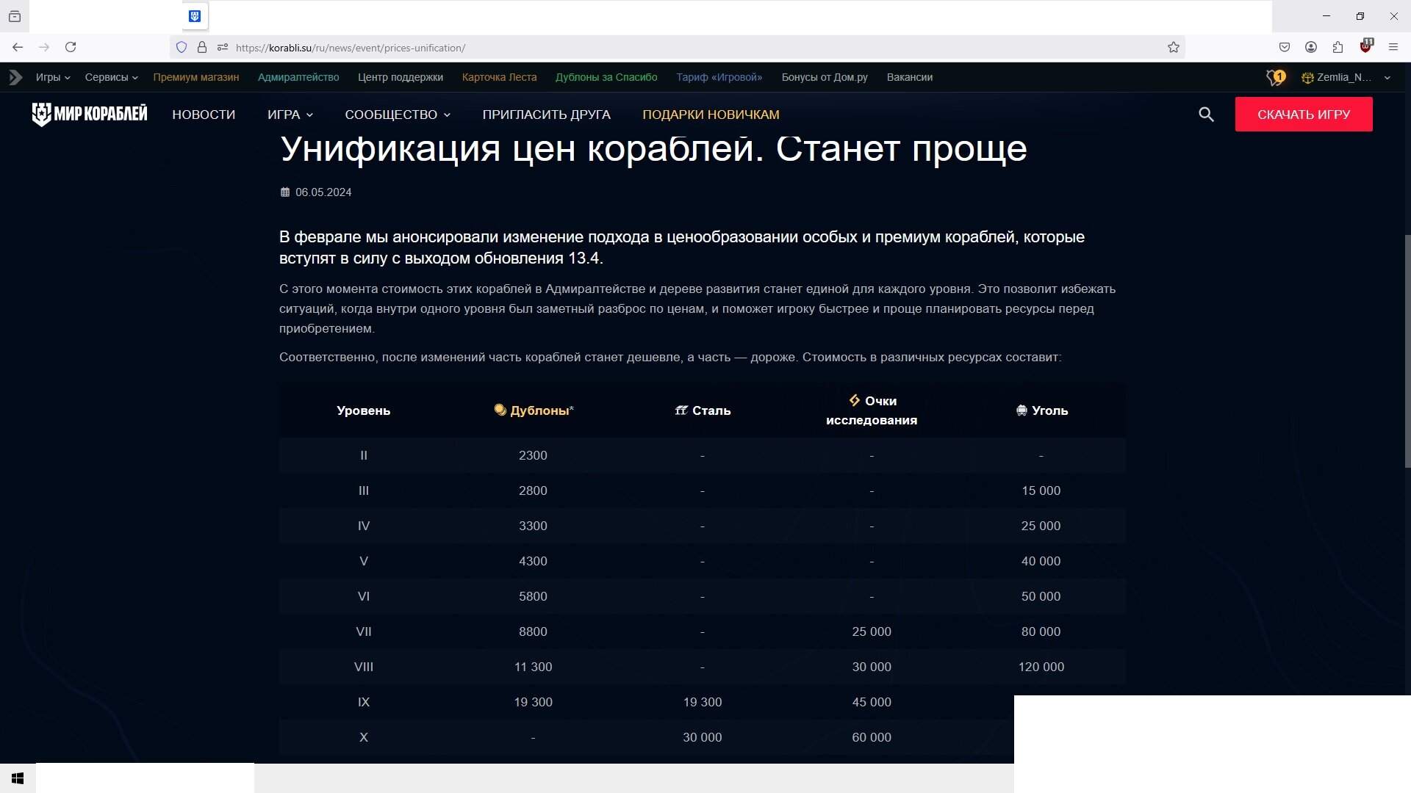Viewport: 1411px width, 793px height.
Task: Bookmark this page with star icon
Action: click(1174, 48)
